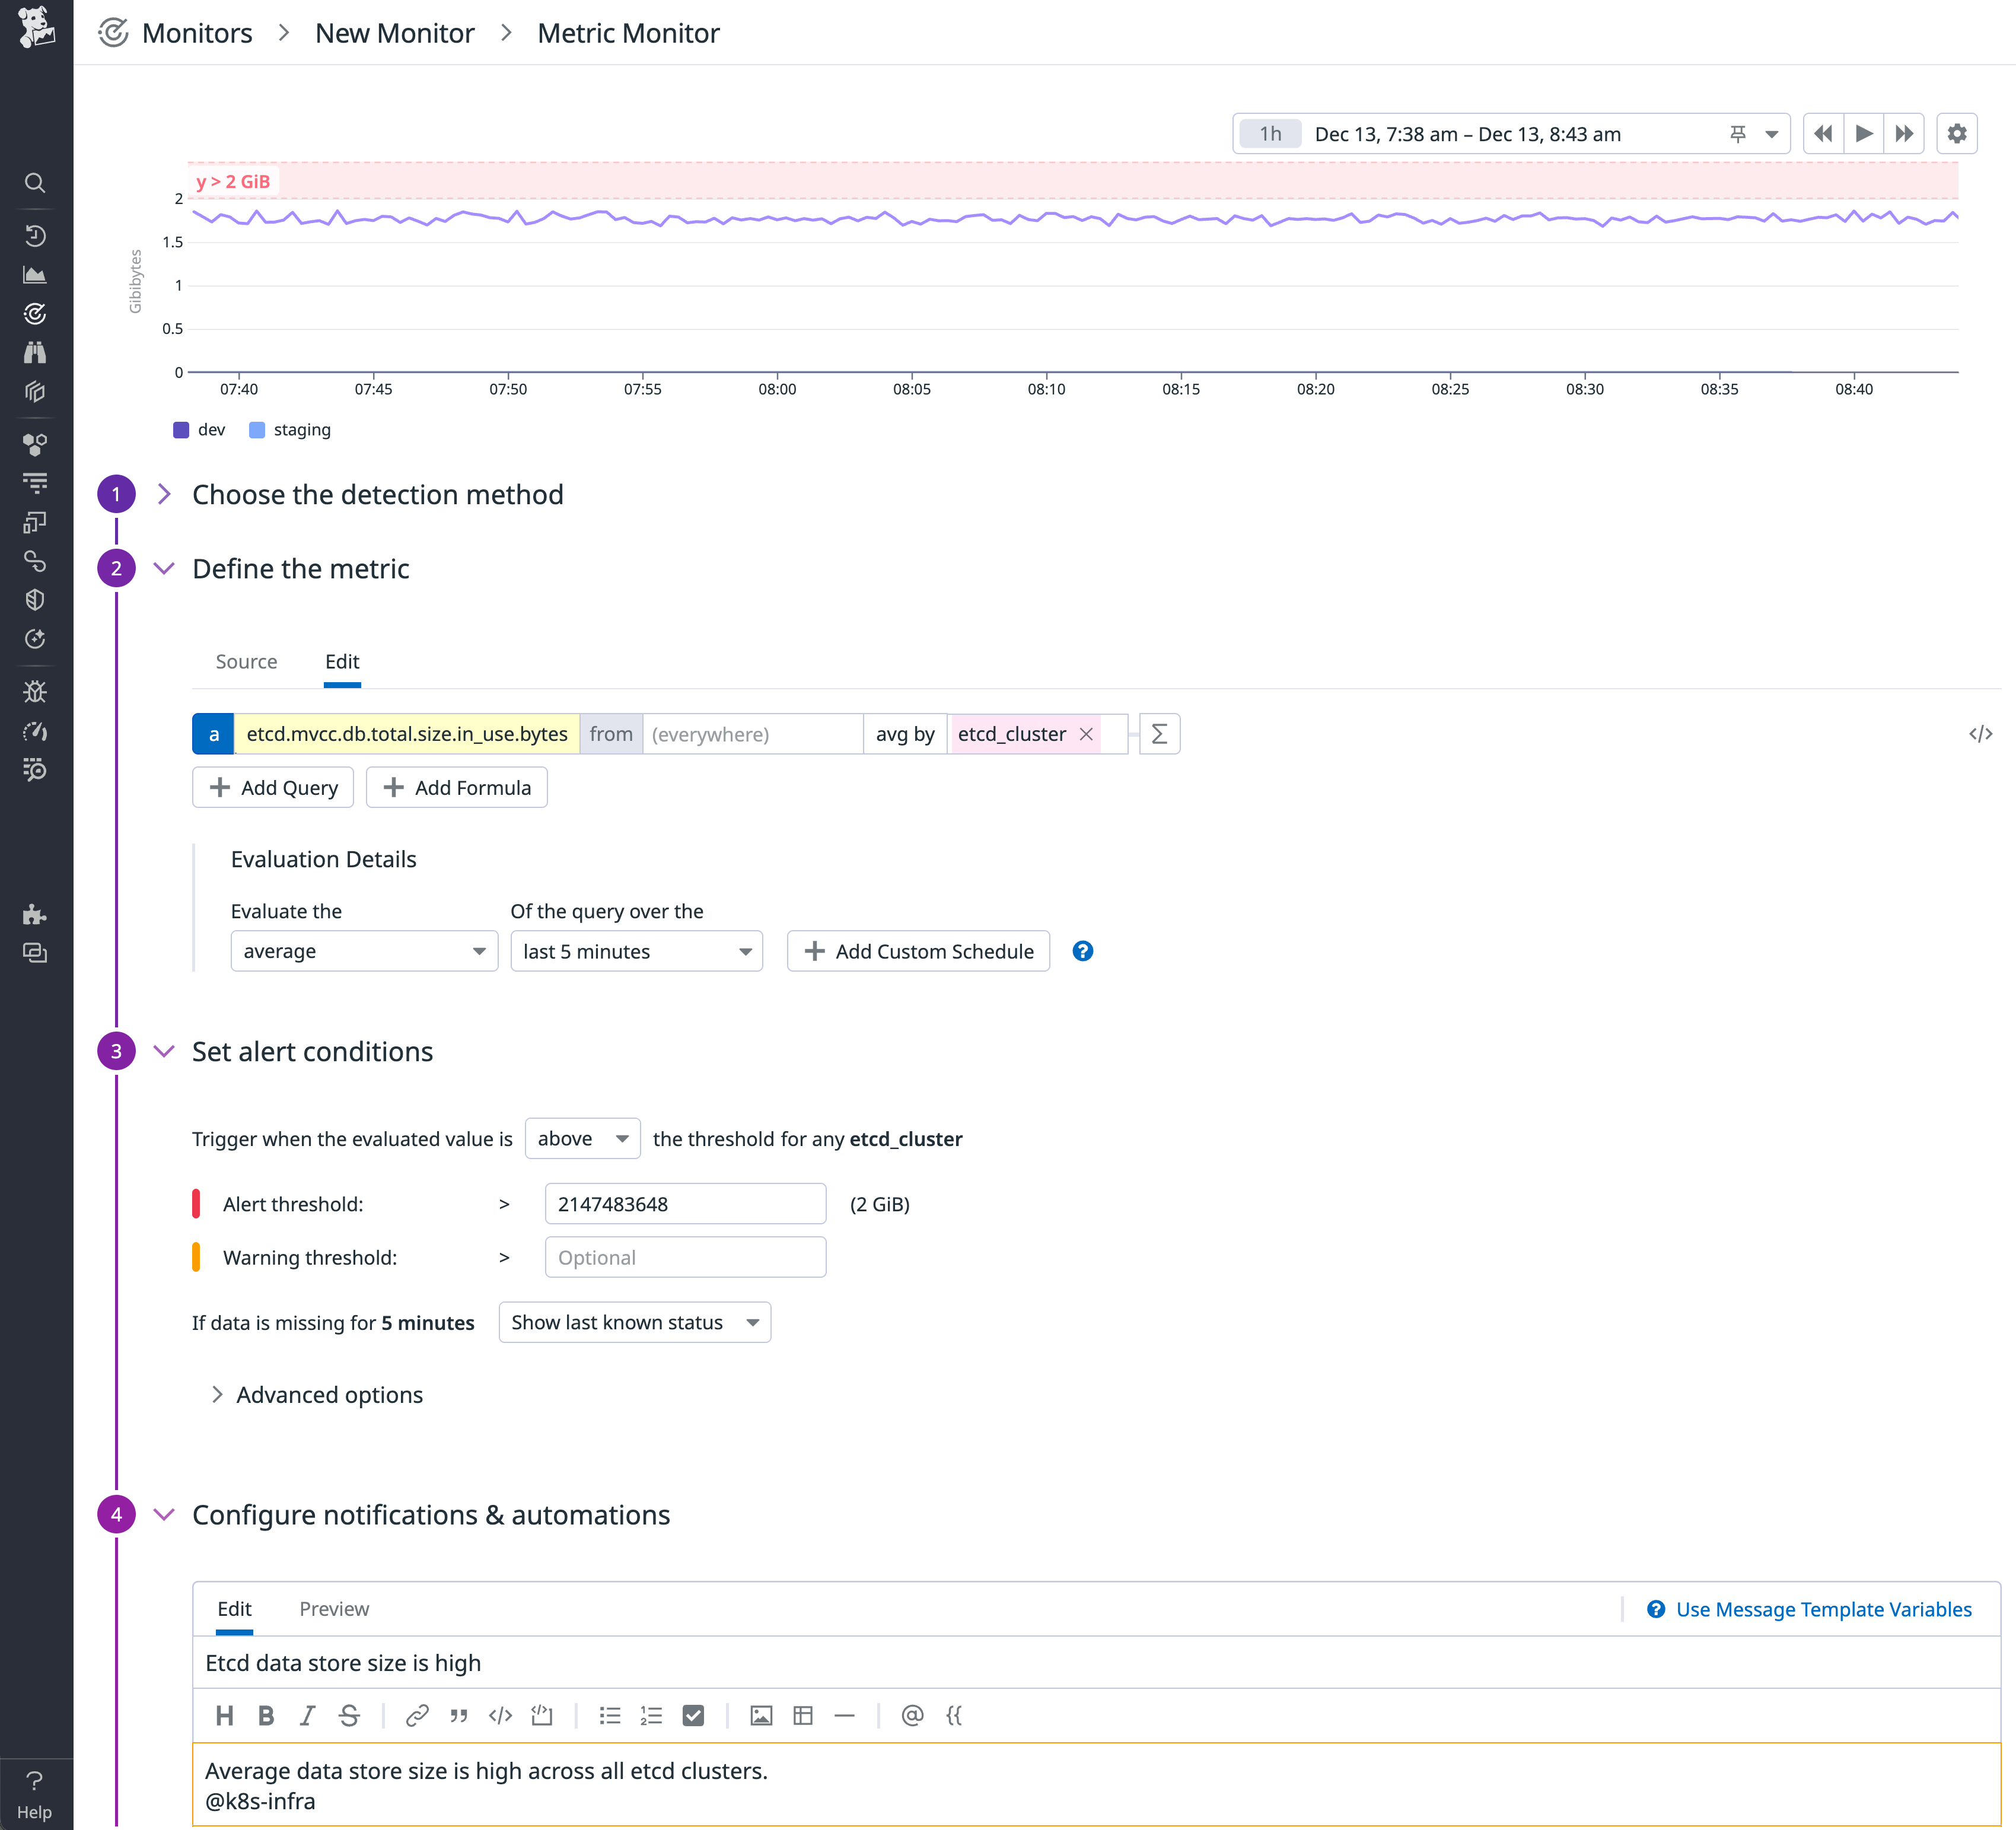Toggle the pin icon next to the time range
Viewport: 2016px width, 1830px height.
[x=1737, y=133]
